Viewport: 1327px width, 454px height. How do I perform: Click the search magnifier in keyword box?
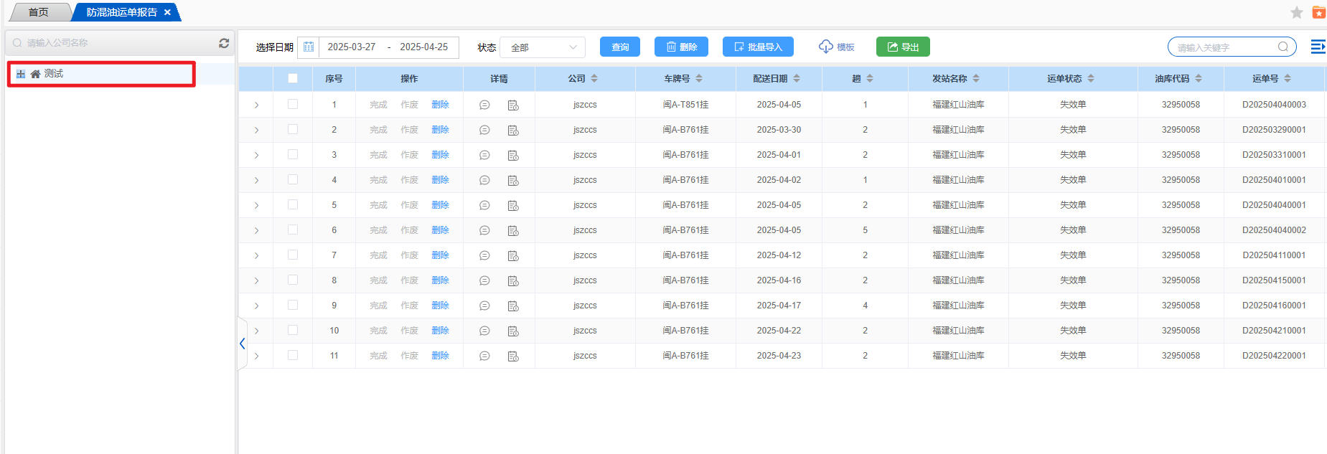tap(1283, 47)
